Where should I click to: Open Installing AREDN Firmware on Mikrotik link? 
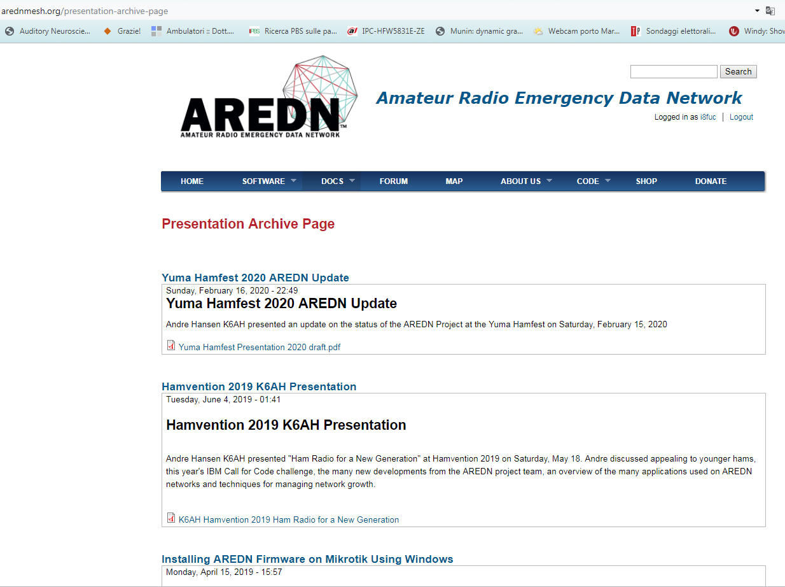click(x=307, y=559)
